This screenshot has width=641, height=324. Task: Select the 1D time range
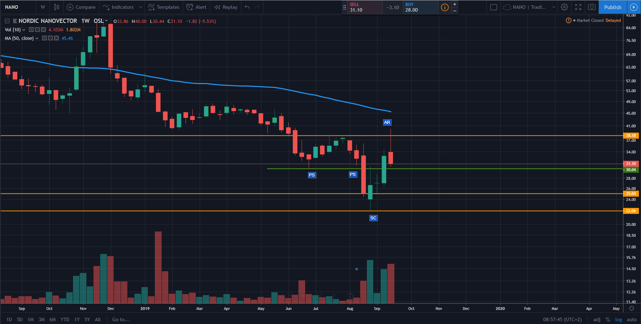tap(9, 319)
